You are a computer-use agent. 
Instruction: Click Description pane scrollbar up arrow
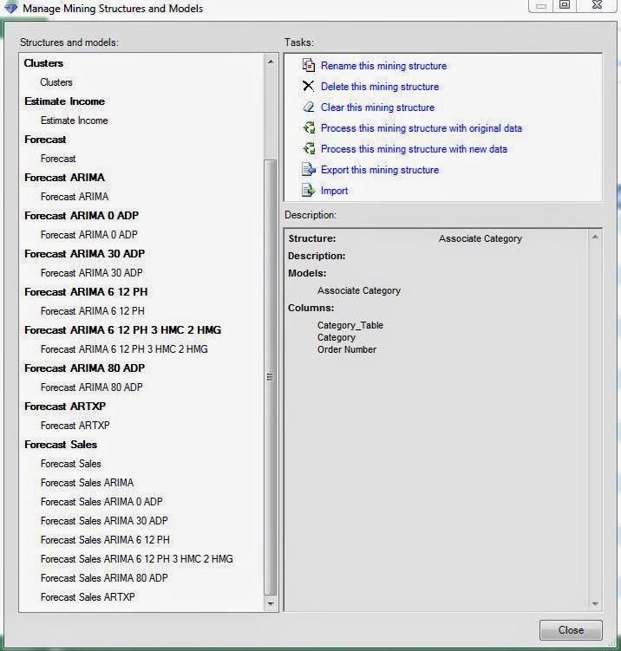click(595, 237)
